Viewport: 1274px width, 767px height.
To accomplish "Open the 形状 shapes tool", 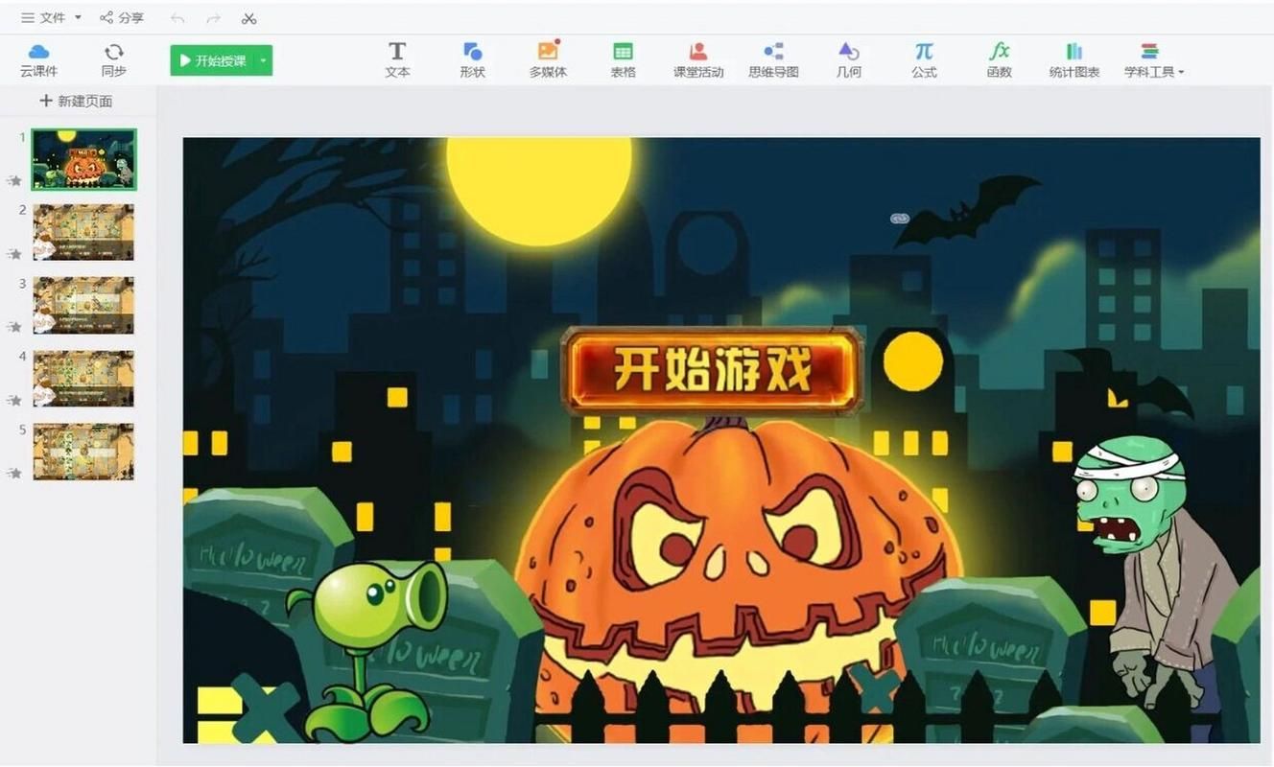I will tap(472, 59).
